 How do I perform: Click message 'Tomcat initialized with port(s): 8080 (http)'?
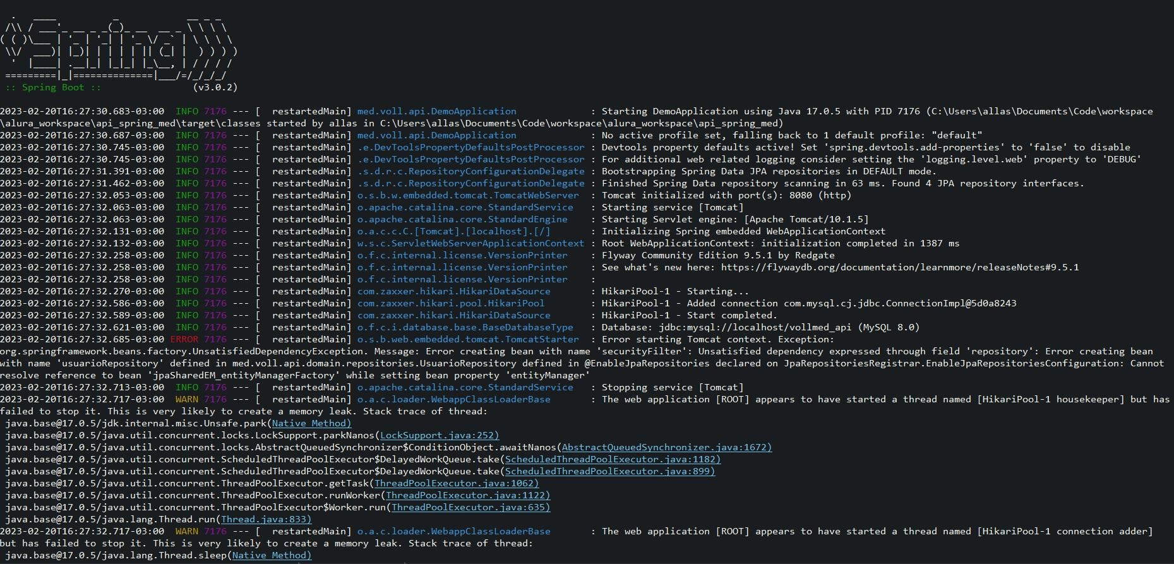726,195
